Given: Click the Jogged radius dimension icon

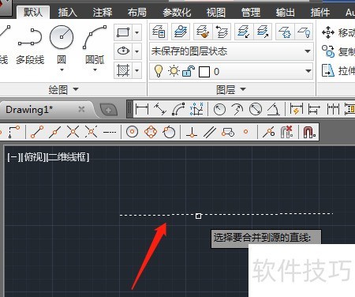Looking at the screenshot, I should tap(237, 109).
